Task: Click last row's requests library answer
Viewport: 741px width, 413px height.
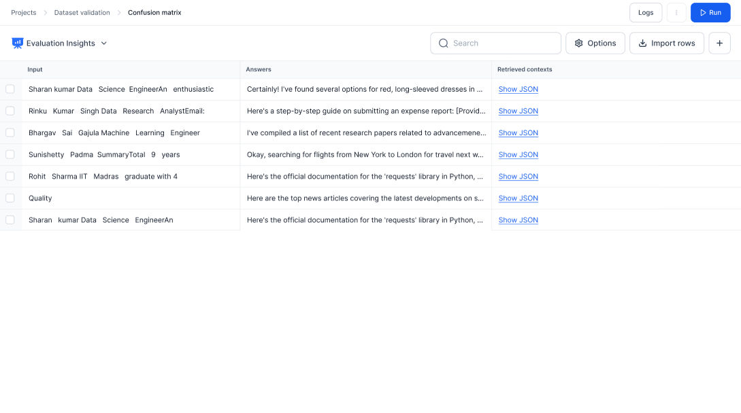Action: coord(365,220)
